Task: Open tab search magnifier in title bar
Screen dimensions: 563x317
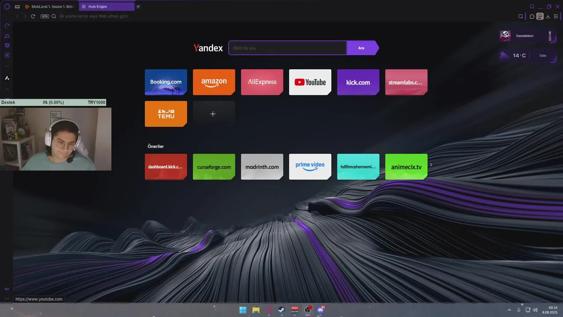Action: pos(532,7)
